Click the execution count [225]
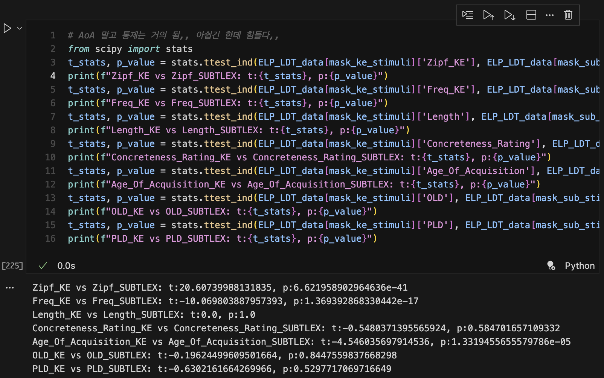Screen dimensions: 604x378 click(x=12, y=266)
